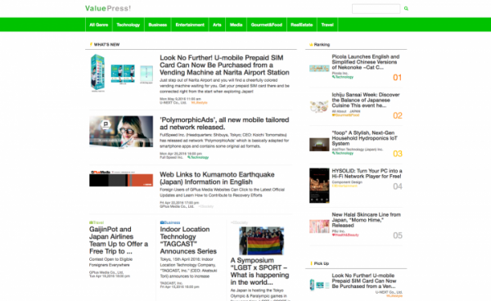The width and height of the screenshot is (491, 301).
Task: Go to the Business genre
Action: tap(157, 25)
